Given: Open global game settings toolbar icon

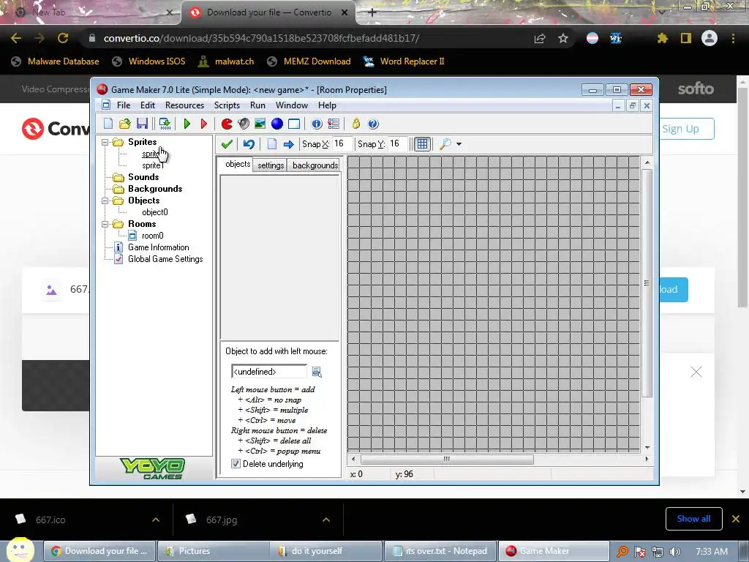Looking at the screenshot, I should pos(334,124).
